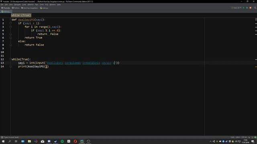This screenshot has width=257, height=144.
Task: Open the Edit menu
Action: coord(6,4)
